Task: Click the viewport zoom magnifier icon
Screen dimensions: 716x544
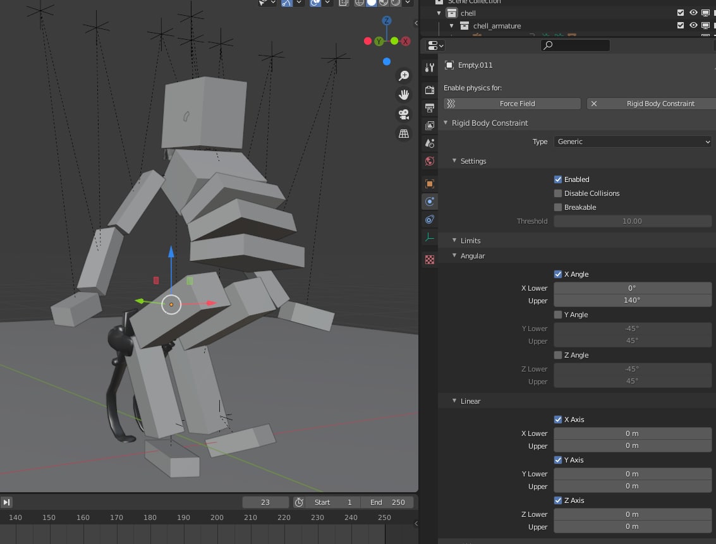Action: pyautogui.click(x=404, y=75)
